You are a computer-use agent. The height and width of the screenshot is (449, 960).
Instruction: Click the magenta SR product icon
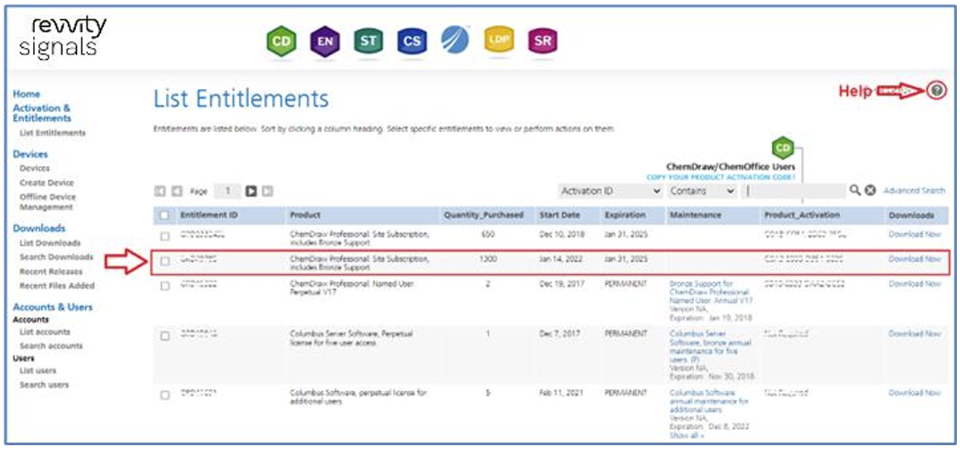pos(542,42)
